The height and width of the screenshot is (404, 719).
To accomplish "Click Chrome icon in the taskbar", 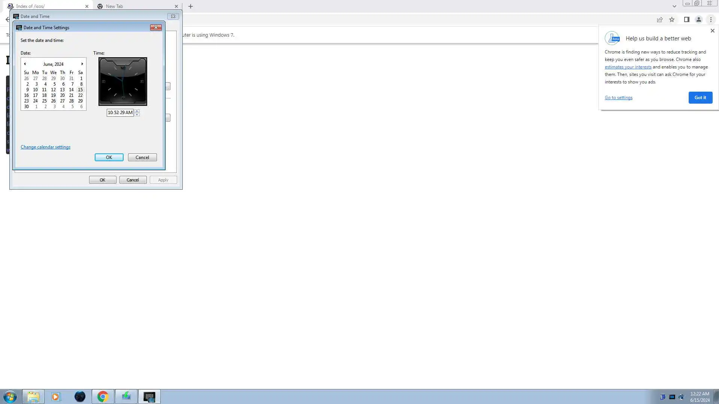I will tap(103, 397).
